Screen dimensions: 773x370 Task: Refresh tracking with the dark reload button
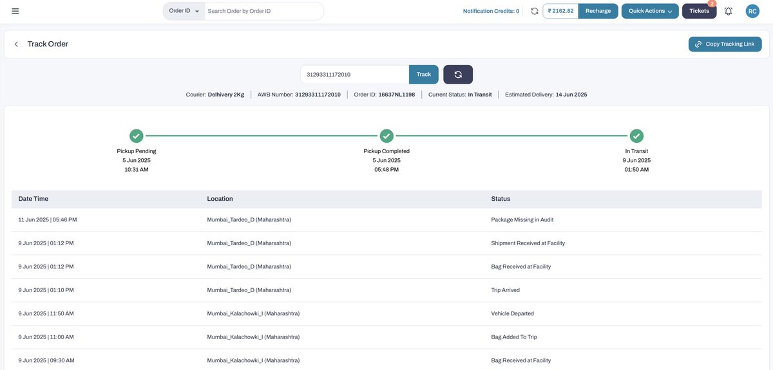(458, 75)
